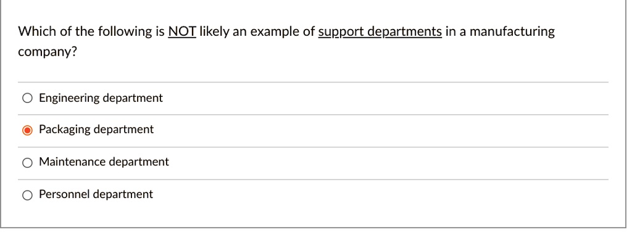Click the word 'company?' in question
632x235 pixels.
click(47, 53)
